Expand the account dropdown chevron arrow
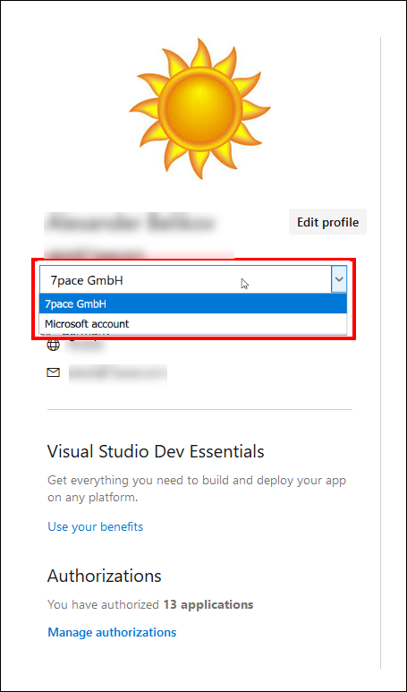Viewport: 407px width, 692px height. pos(339,279)
